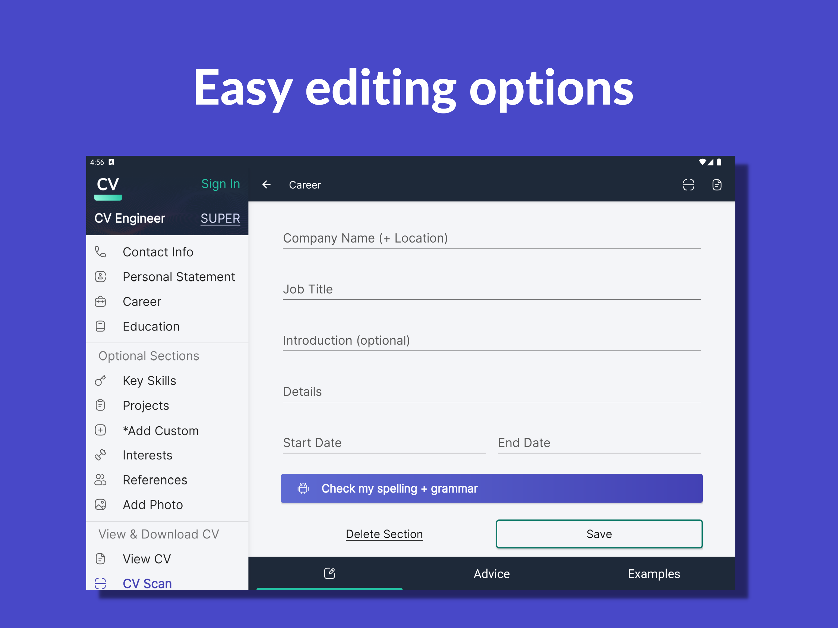Switch to the Examples tab

point(654,573)
